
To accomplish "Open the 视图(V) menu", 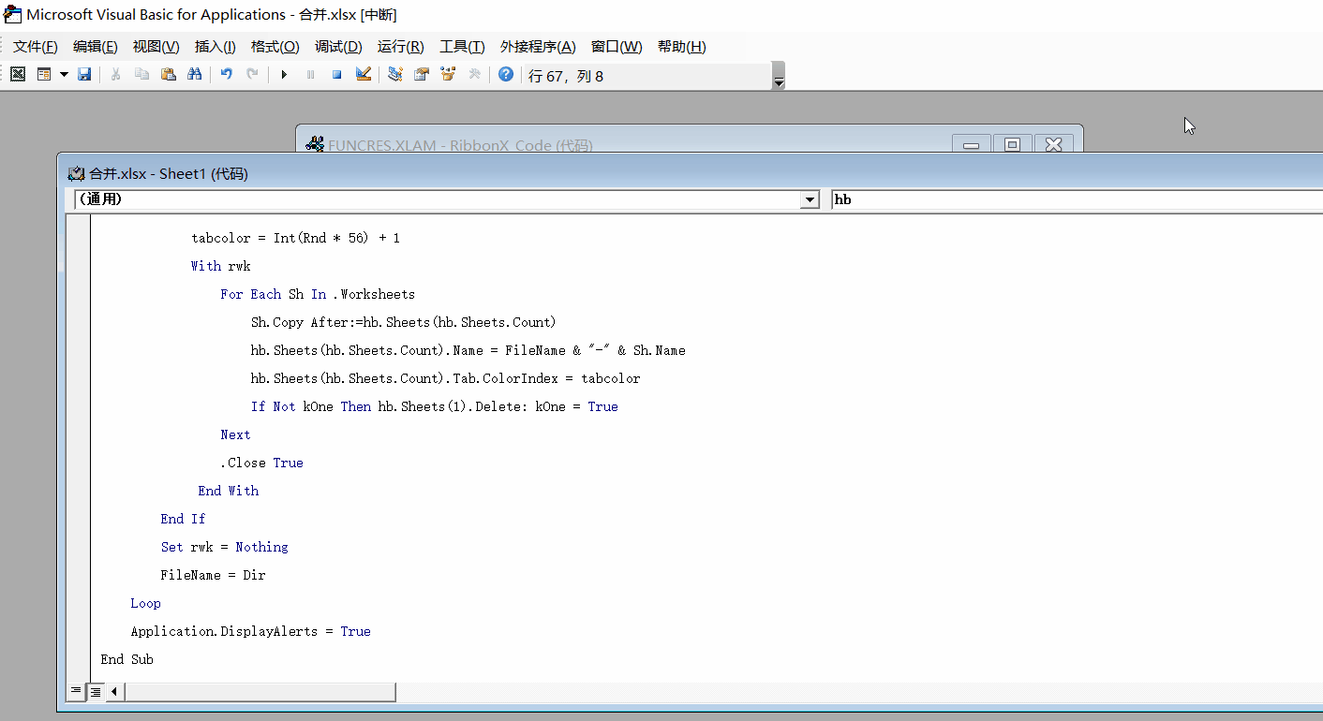I will coord(156,47).
